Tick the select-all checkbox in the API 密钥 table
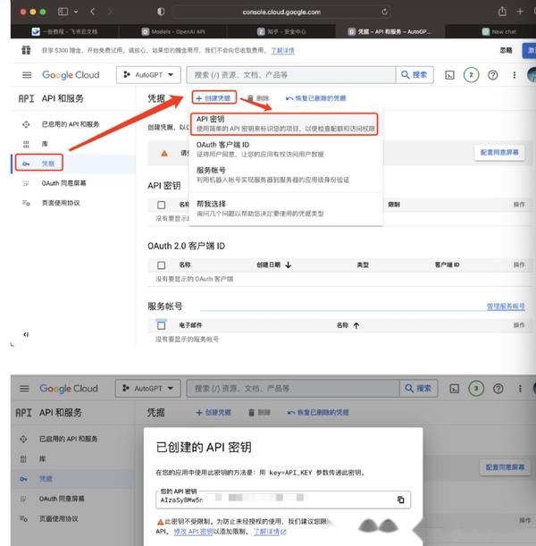Viewport: 536px width, 546px height. pyautogui.click(x=161, y=205)
